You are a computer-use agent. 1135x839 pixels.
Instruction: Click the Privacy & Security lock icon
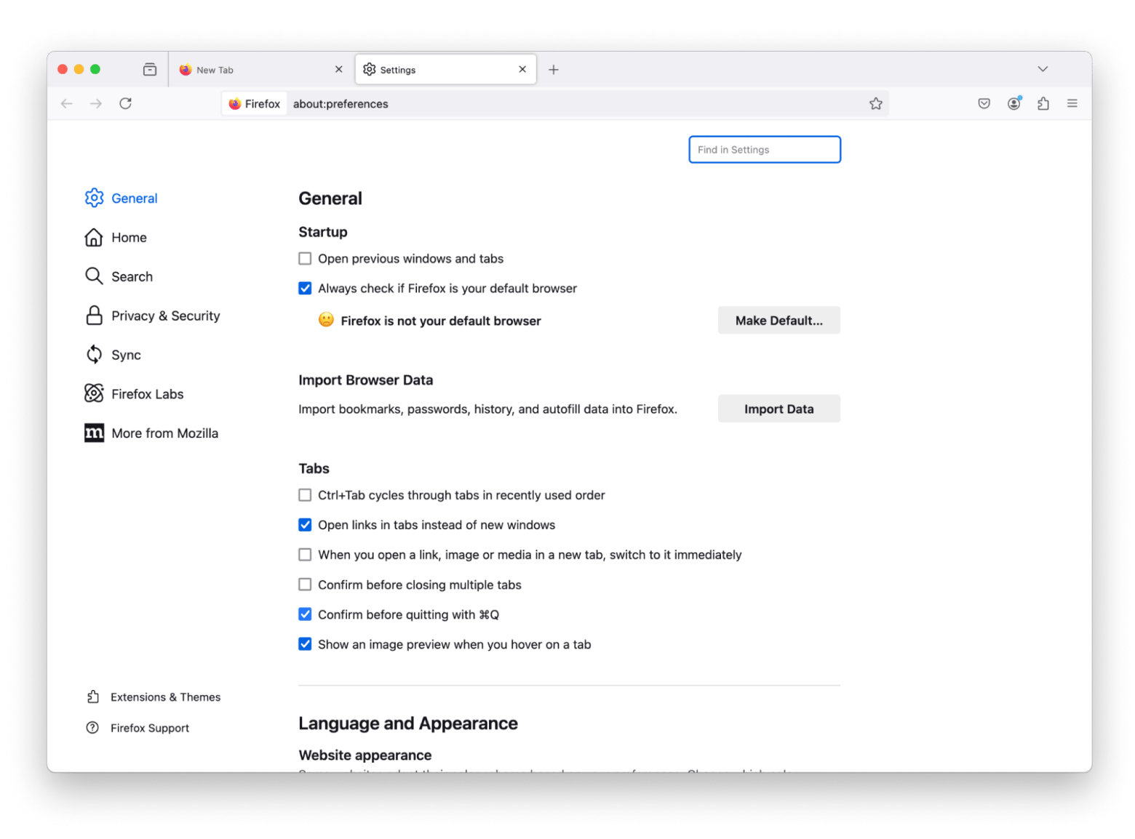[x=94, y=316]
